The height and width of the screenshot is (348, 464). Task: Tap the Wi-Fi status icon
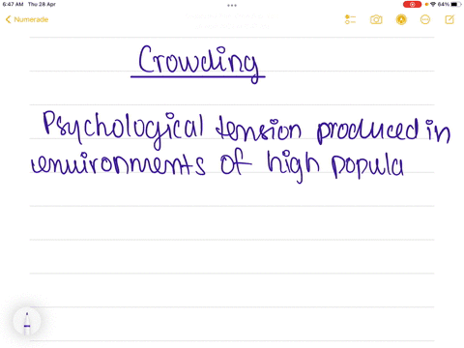pos(433,4)
